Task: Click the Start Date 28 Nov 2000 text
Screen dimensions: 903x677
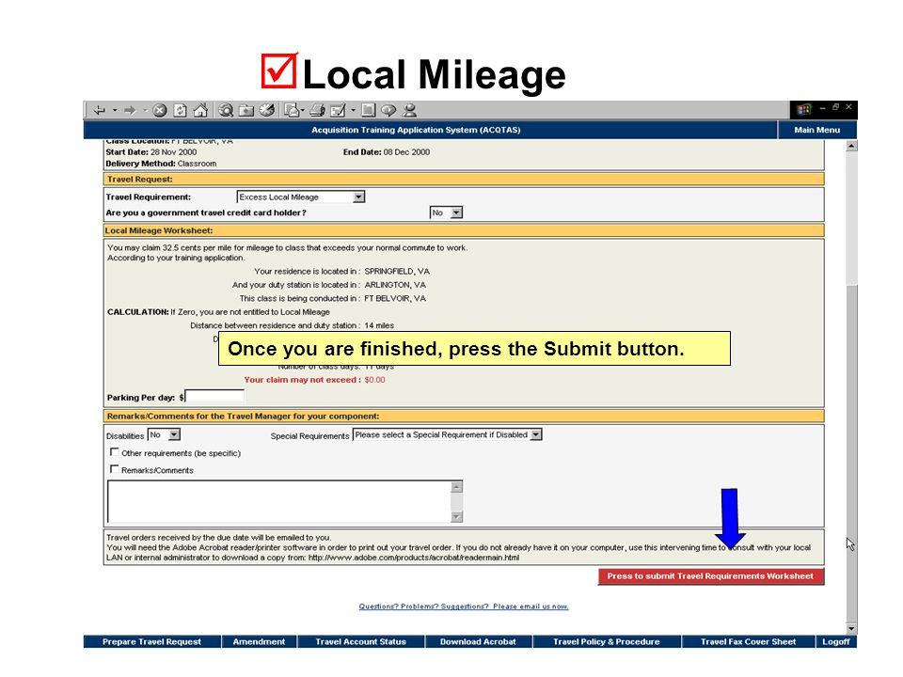Action: tap(150, 152)
